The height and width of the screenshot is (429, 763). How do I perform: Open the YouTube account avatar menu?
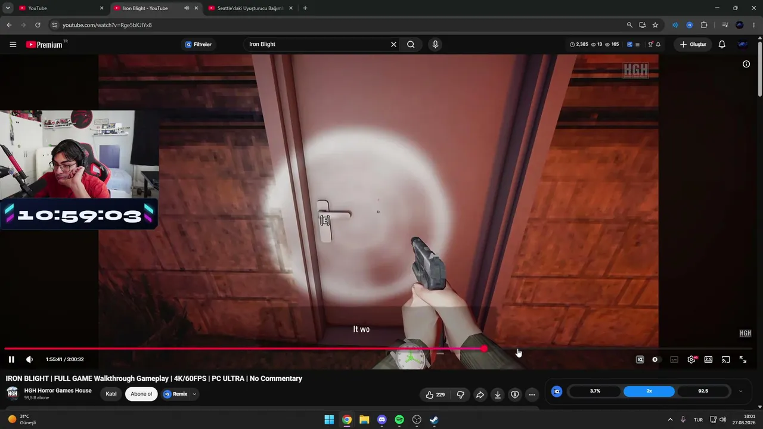click(743, 45)
